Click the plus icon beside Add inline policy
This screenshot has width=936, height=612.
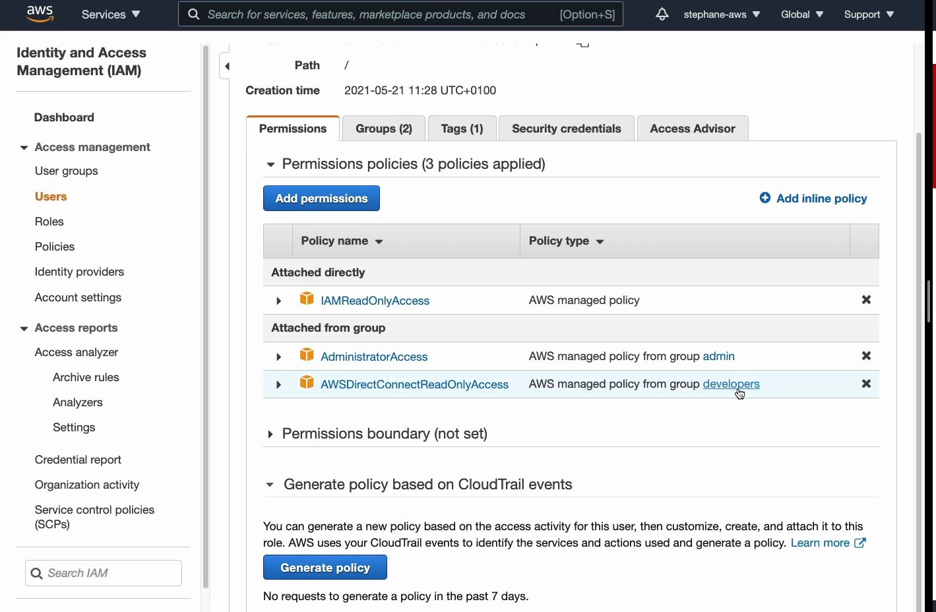[x=765, y=198]
